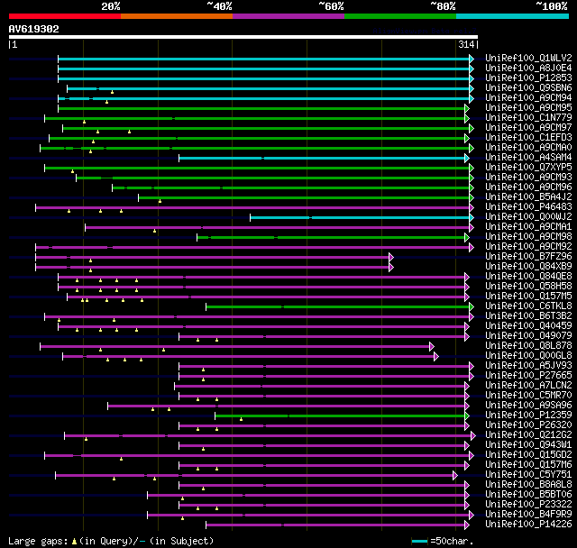Viewport: 577px width, 548px height.
Task: Open the UniRef100_Q84QE8 entry
Action: (x=528, y=277)
